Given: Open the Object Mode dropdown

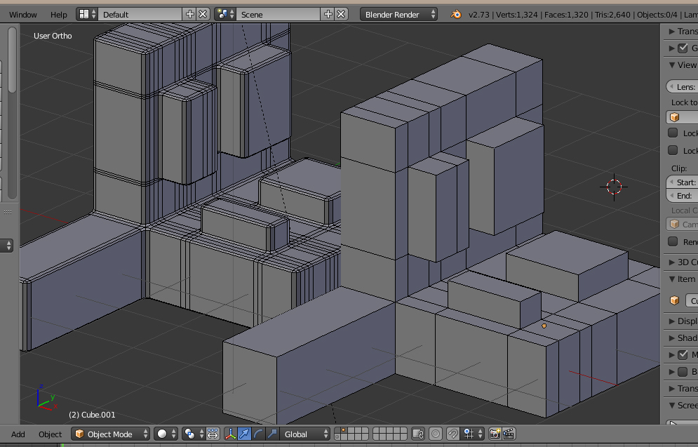Looking at the screenshot, I should pyautogui.click(x=111, y=434).
